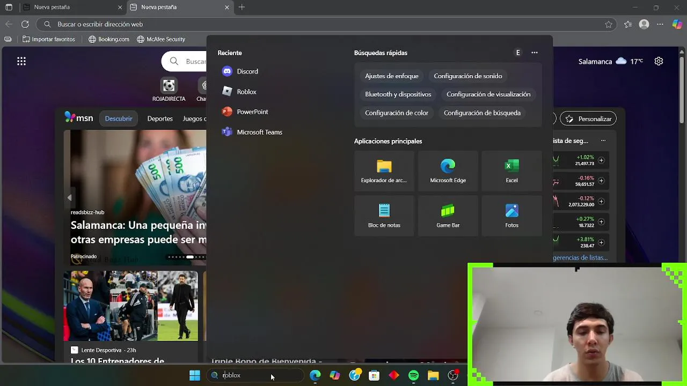Open Edge favorites list icon
The image size is (687, 386).
tap(628, 24)
